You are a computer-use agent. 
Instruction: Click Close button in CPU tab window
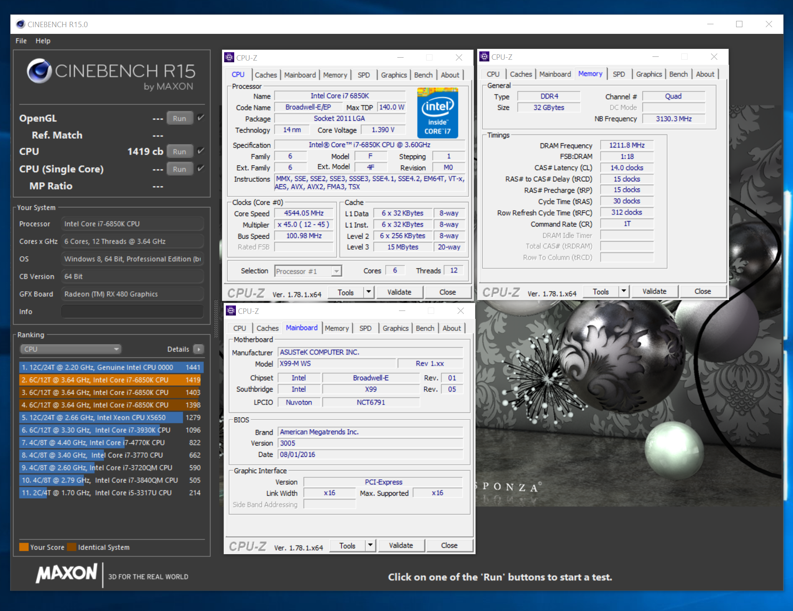pyautogui.click(x=448, y=292)
